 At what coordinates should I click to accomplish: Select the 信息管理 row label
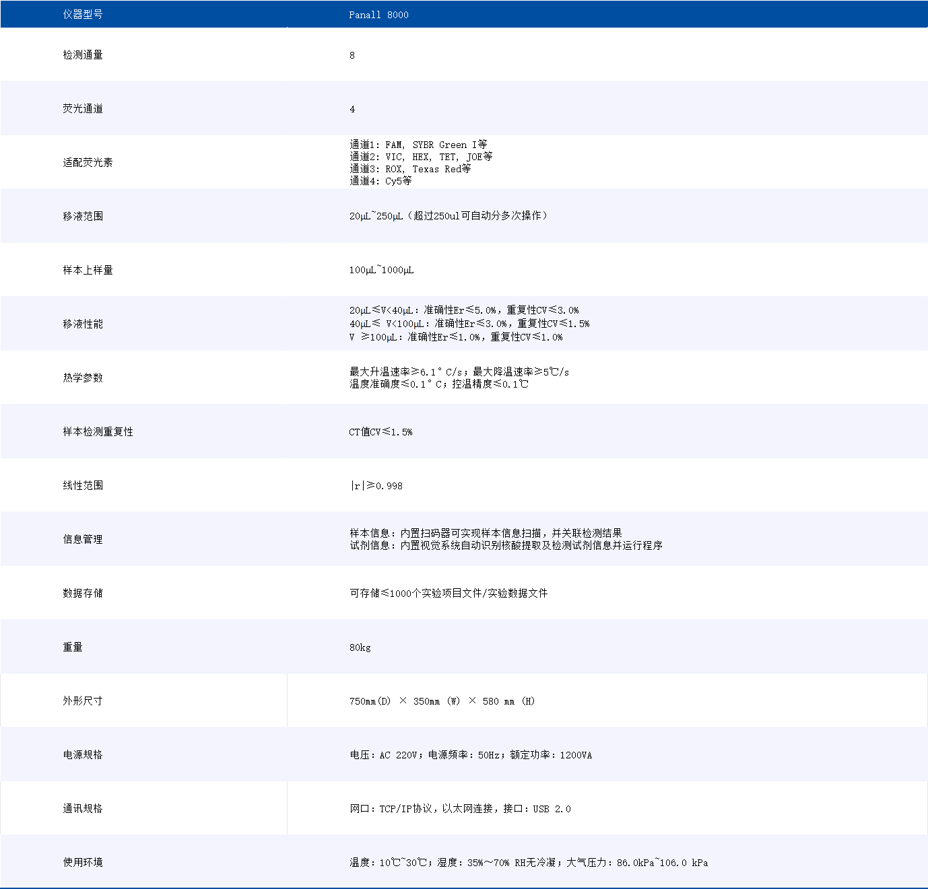tap(83, 540)
